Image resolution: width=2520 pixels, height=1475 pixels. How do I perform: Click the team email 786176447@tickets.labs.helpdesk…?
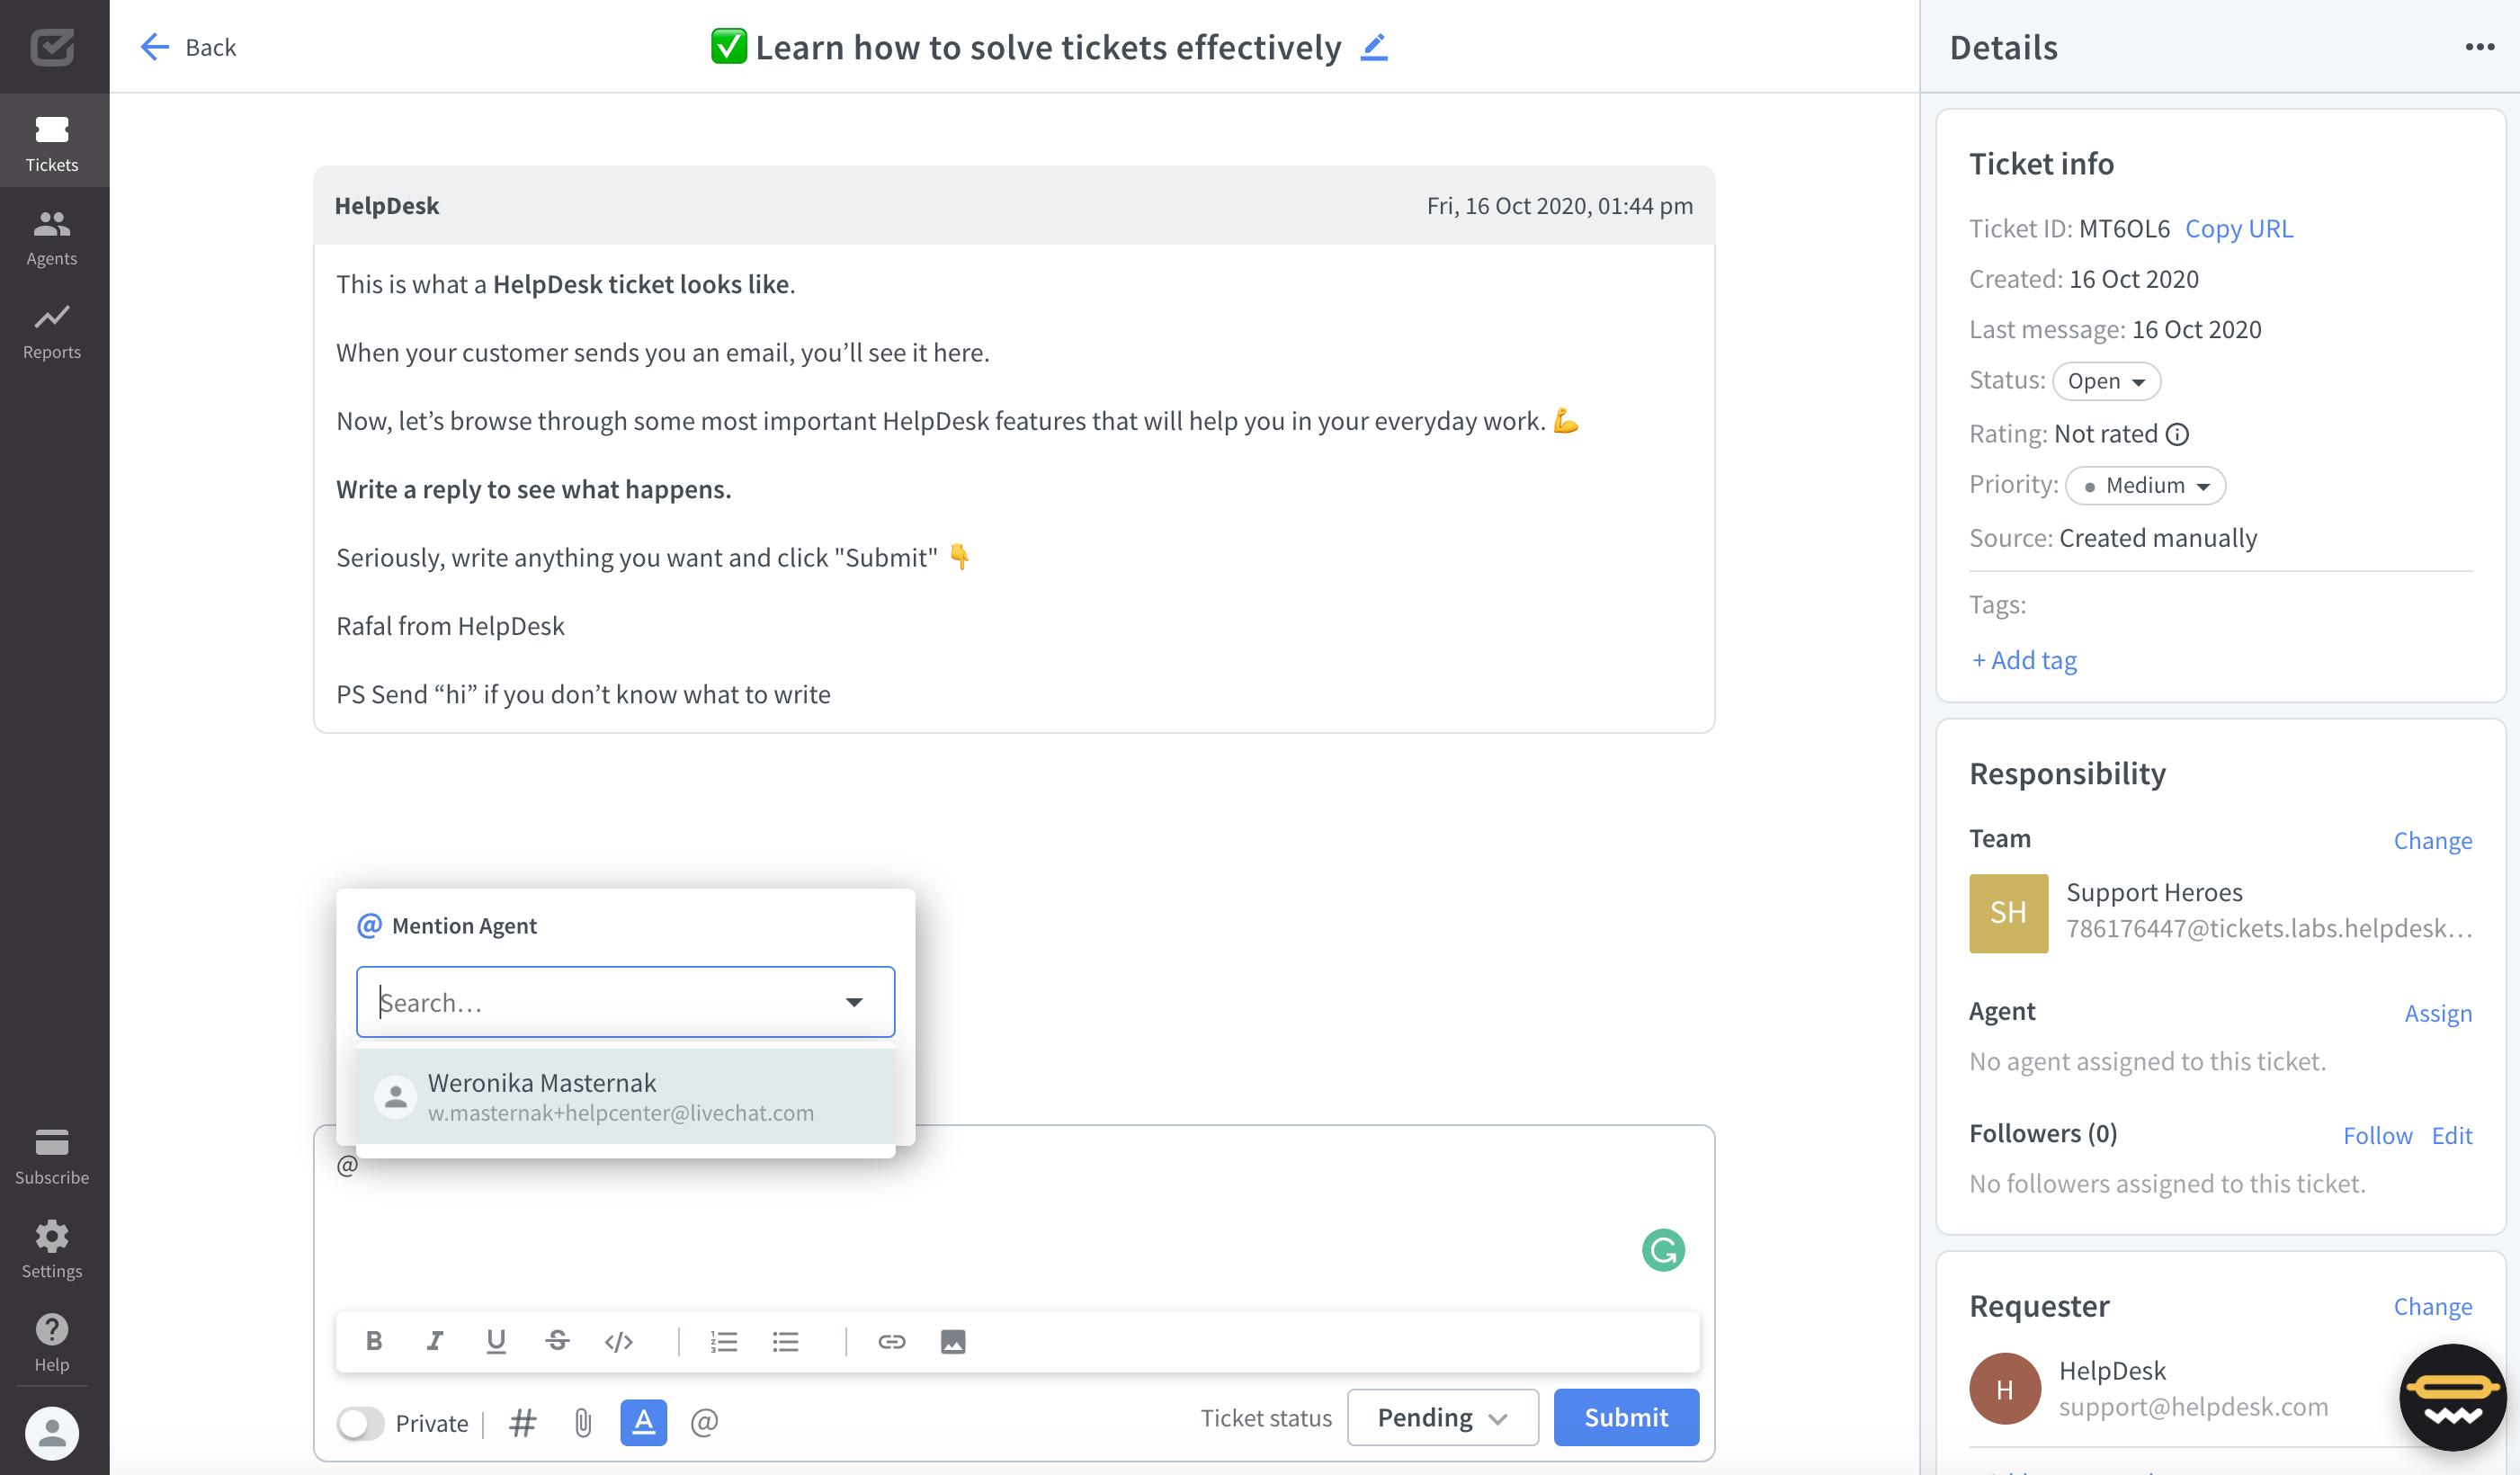(x=2269, y=928)
